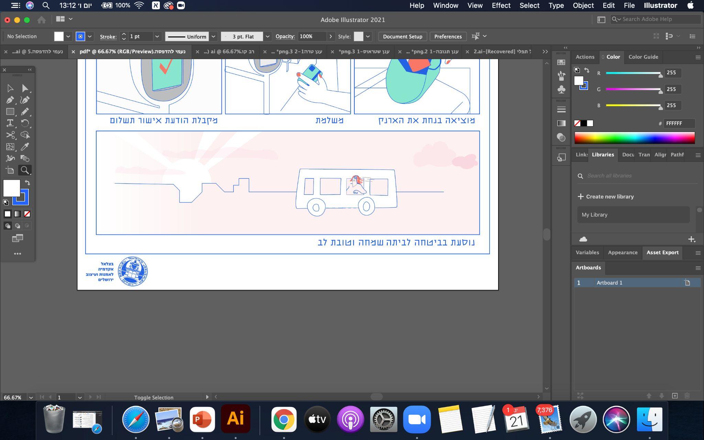Select the Rectangle tool

point(10,112)
